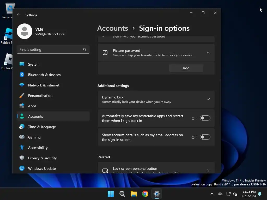Show hidden system tray icons
Viewport: 267px width, 200px height.
(x=212, y=194)
